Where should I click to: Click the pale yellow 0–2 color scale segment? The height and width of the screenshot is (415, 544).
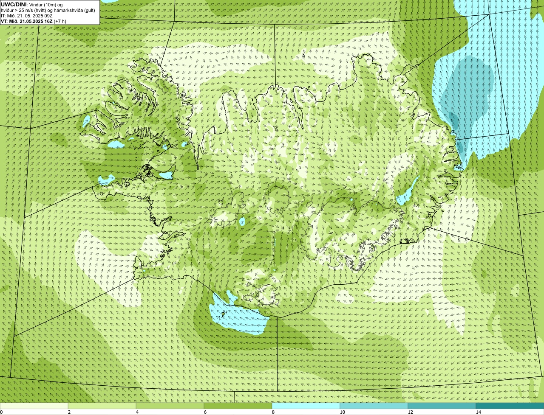coord(34,406)
